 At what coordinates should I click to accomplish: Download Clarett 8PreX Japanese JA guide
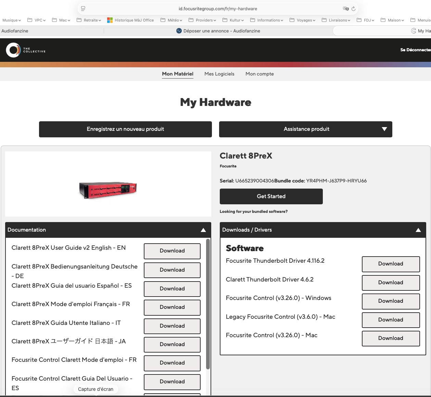click(172, 345)
